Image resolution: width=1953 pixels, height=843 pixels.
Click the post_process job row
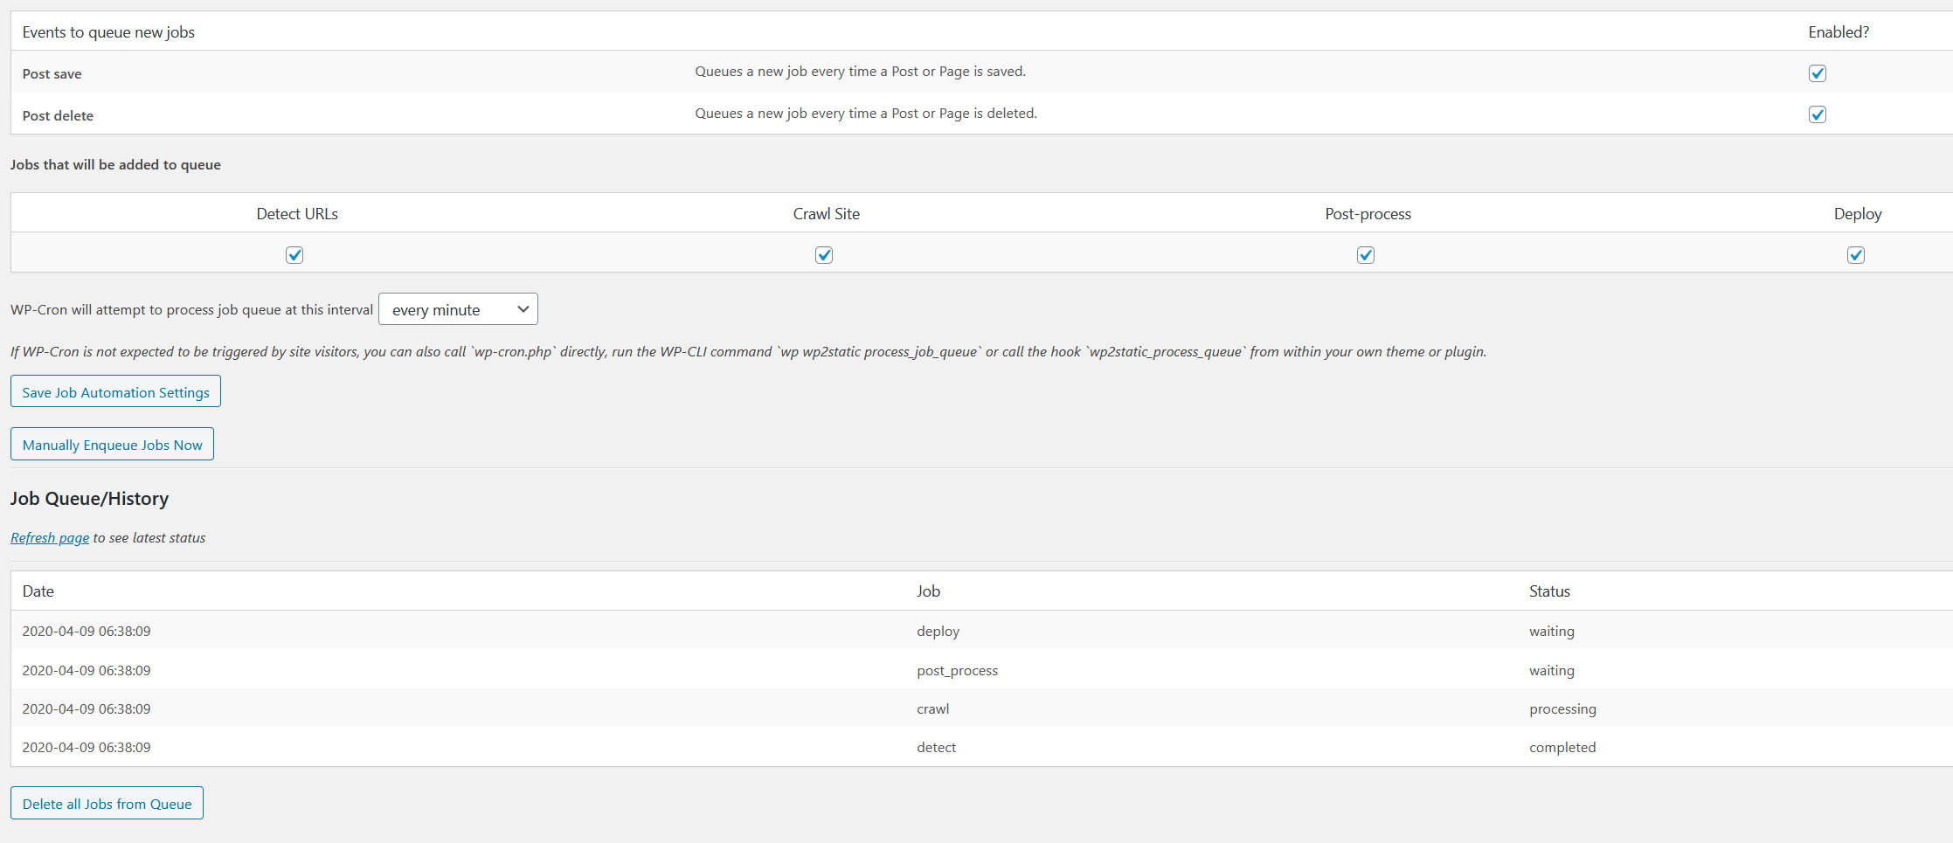[957, 670]
